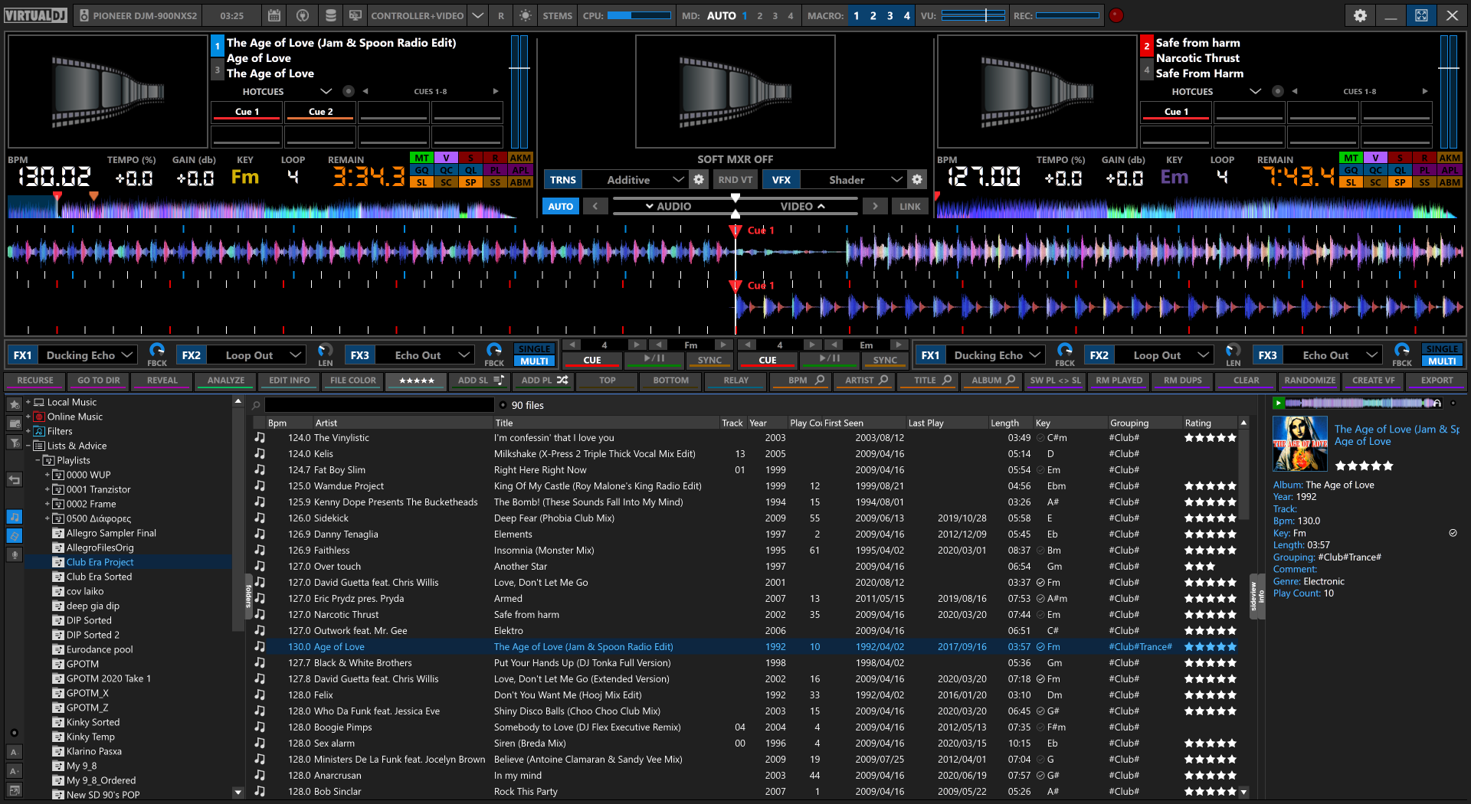Click left deck FX1 FBCK knob
1471x804 pixels.
[x=157, y=351]
